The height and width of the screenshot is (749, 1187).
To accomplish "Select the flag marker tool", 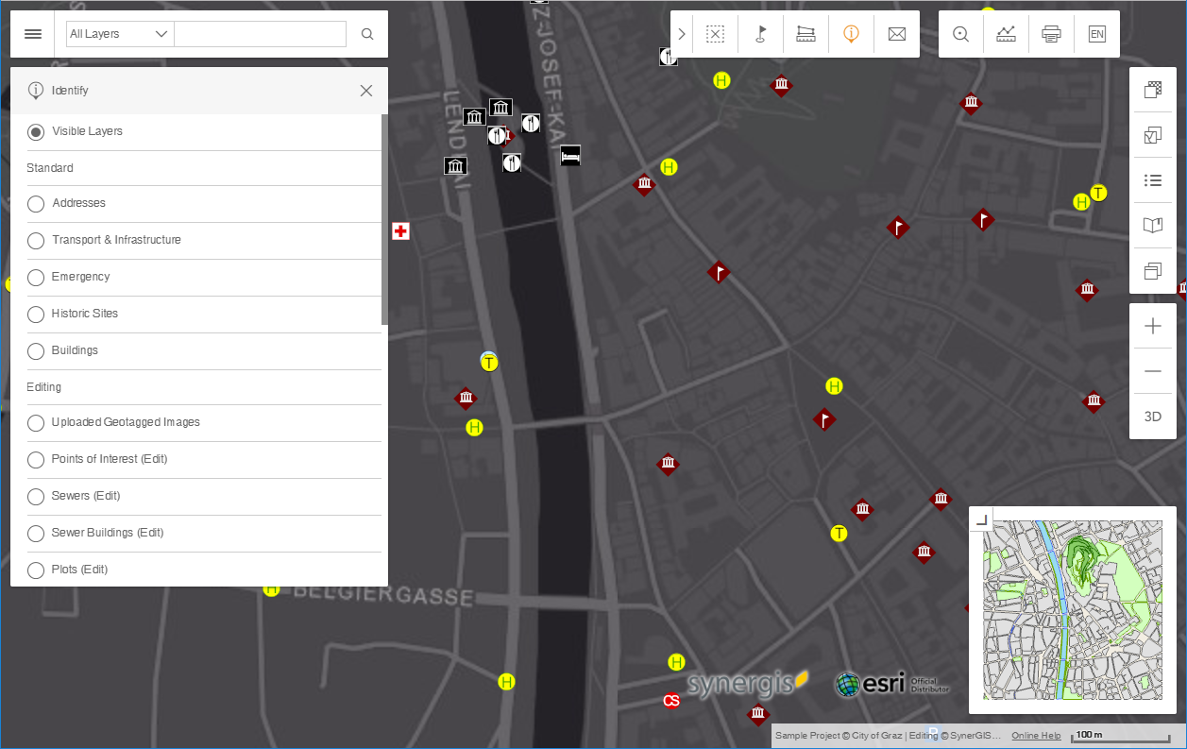I will 760,33.
